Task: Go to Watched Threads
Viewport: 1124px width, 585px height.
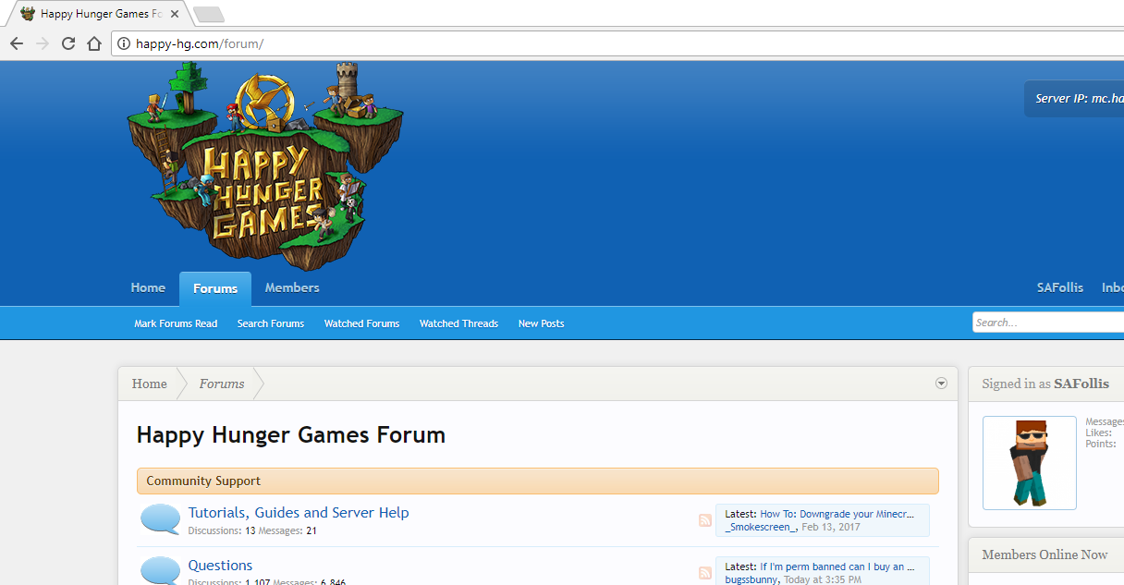Action: coord(458,323)
